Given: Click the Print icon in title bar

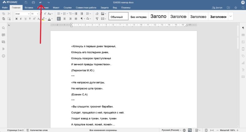Looking at the screenshot, I should (34, 2).
